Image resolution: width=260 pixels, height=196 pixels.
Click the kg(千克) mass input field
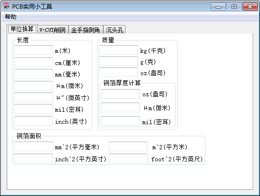tap(118, 50)
